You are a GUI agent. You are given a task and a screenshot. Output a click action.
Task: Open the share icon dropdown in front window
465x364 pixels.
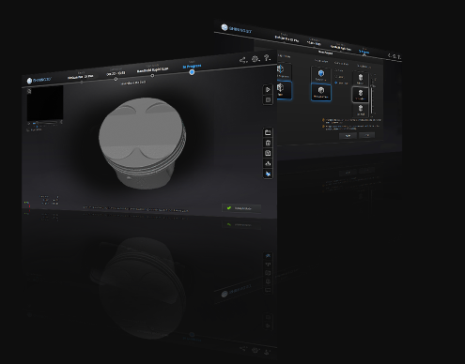[x=243, y=60]
